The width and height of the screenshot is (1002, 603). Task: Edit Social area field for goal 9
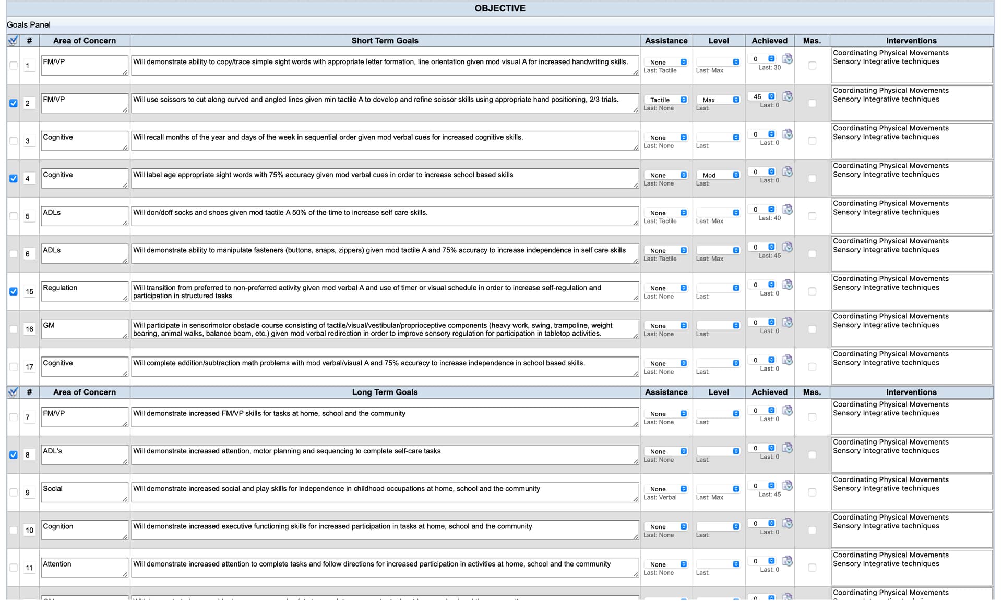(x=85, y=493)
